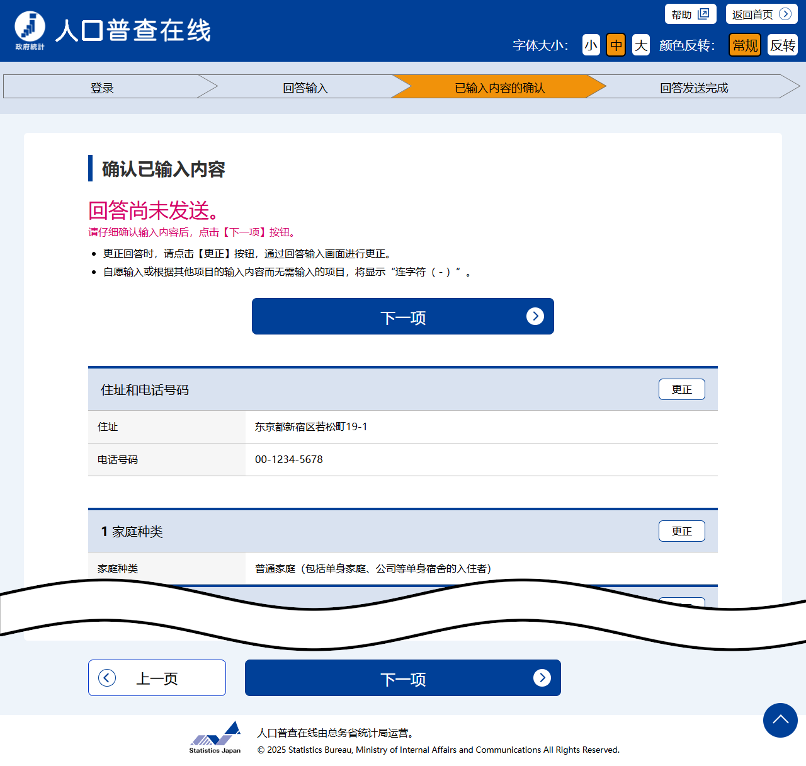
Task: Go to the 回答输入 step
Action: pyautogui.click(x=305, y=87)
